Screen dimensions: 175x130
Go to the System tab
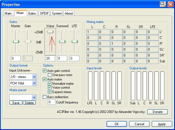pos(57,13)
